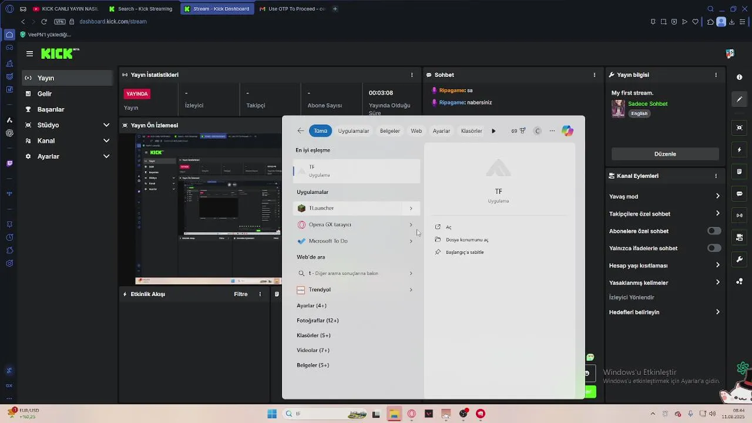Screen dimensions: 752x423
Task: Open the three-dot menu of Etkinlik Akışı
Action: [x=260, y=294]
